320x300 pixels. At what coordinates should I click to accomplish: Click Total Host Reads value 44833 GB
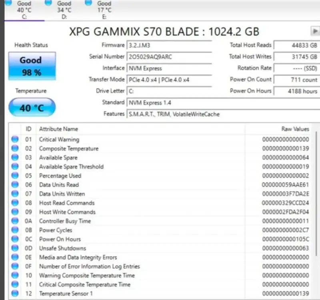coord(297,45)
